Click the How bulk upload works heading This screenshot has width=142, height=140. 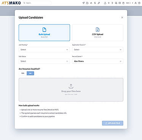pyautogui.click(x=29, y=105)
